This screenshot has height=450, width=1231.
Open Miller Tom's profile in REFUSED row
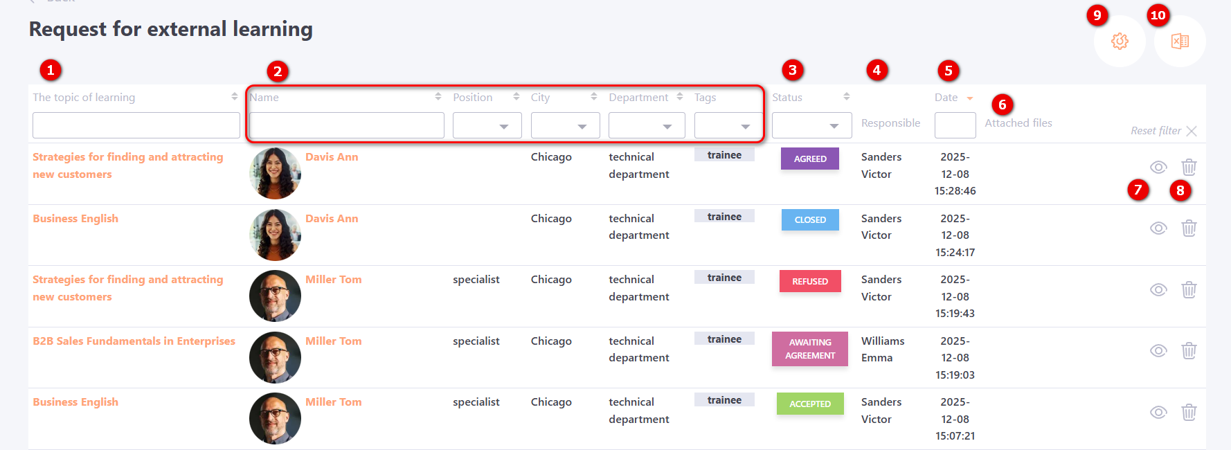(x=333, y=280)
